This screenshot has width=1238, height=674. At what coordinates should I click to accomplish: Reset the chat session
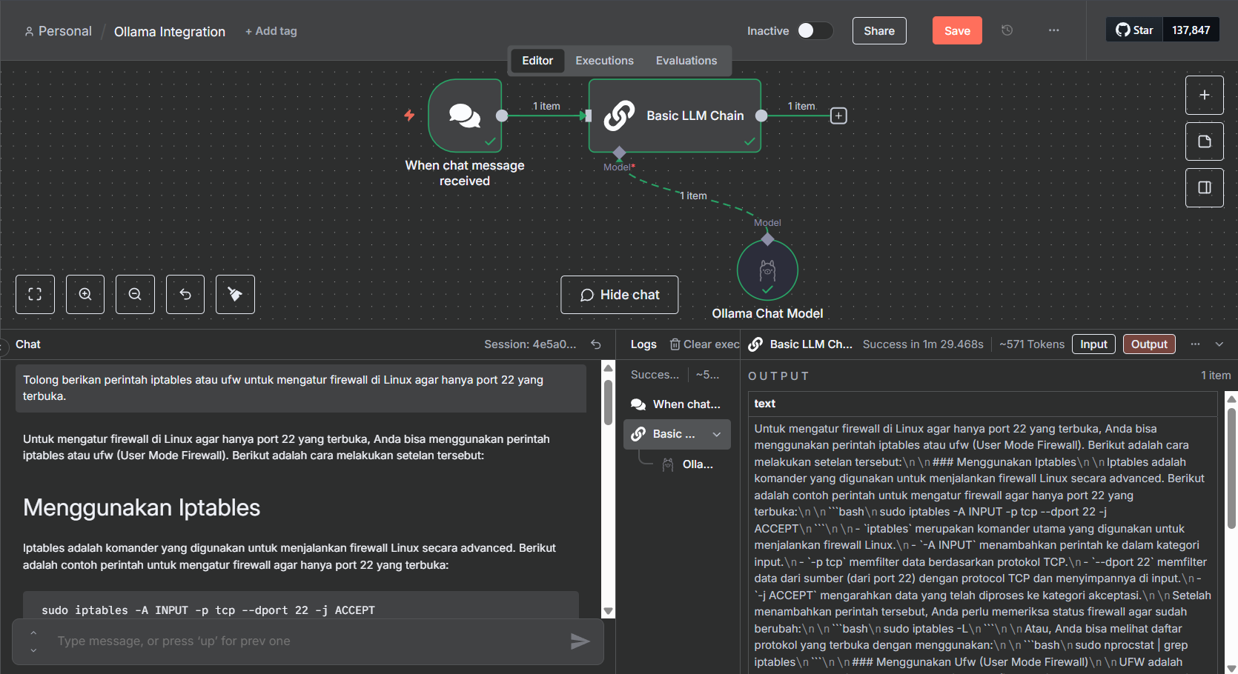pyautogui.click(x=596, y=344)
